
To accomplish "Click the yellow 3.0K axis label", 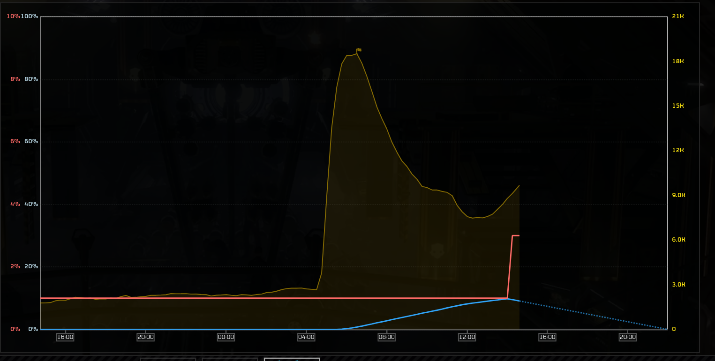I will (679, 285).
